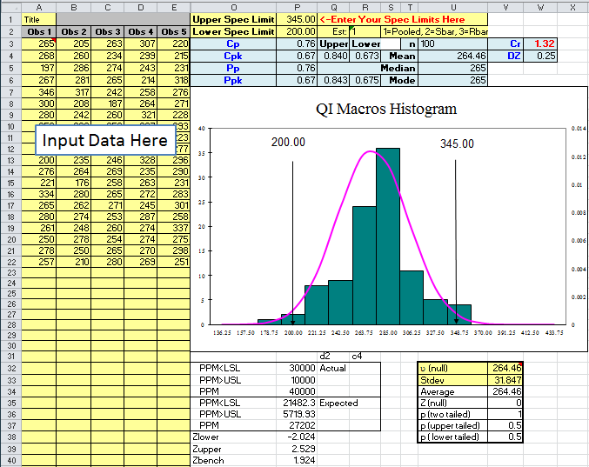The height and width of the screenshot is (467, 589).
Task: Click the Upper Spec Limit value 345.00 cell
Action: (x=297, y=19)
